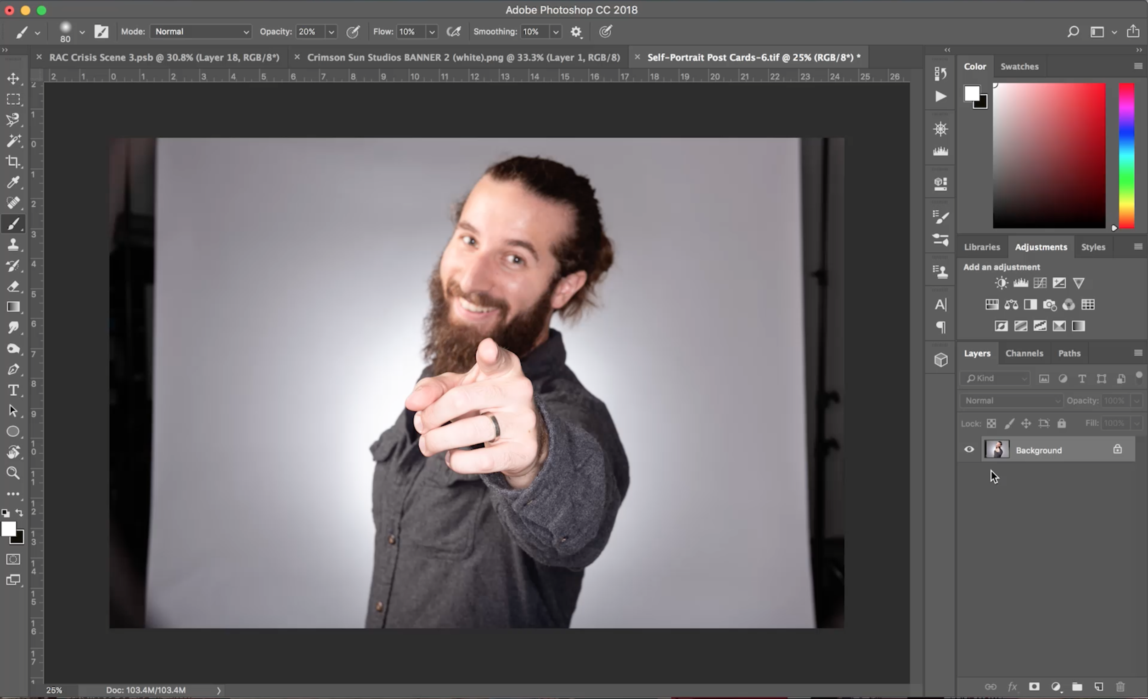
Task: Select the Move tool
Action: [13, 78]
